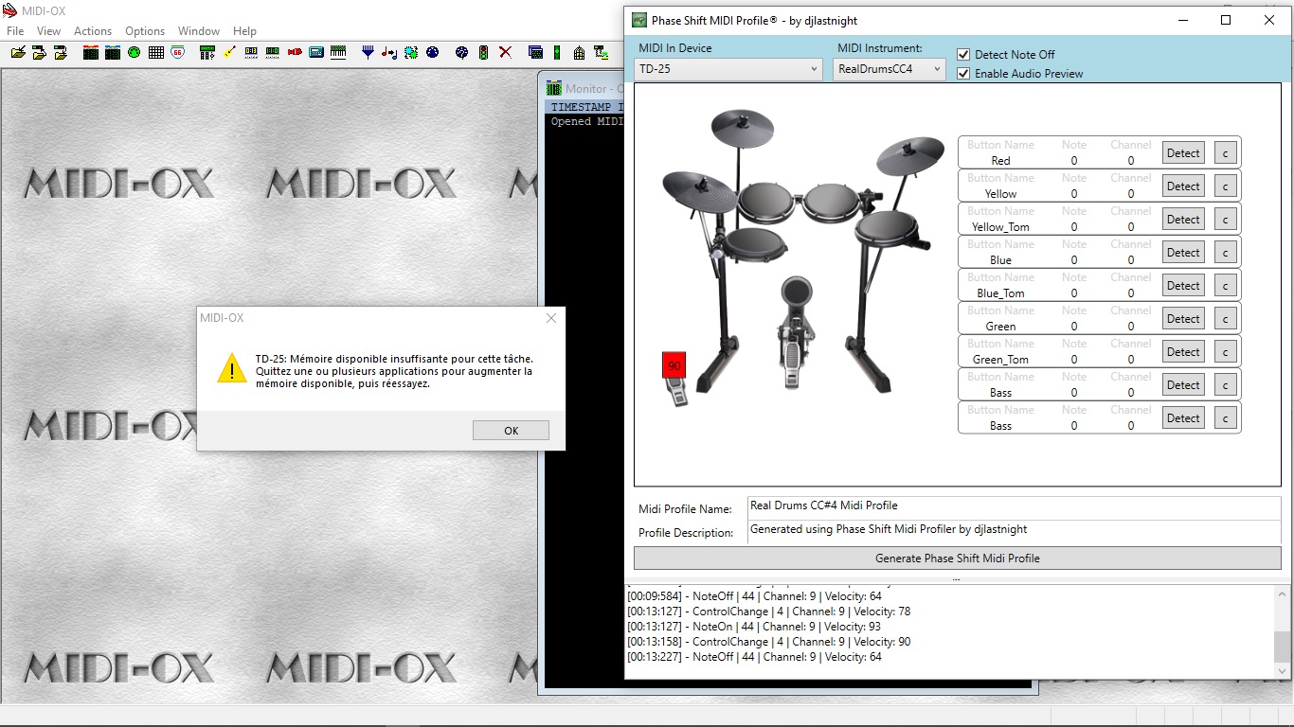This screenshot has width=1294, height=727.
Task: Click Detect for the Blue_Tom row
Action: point(1183,286)
